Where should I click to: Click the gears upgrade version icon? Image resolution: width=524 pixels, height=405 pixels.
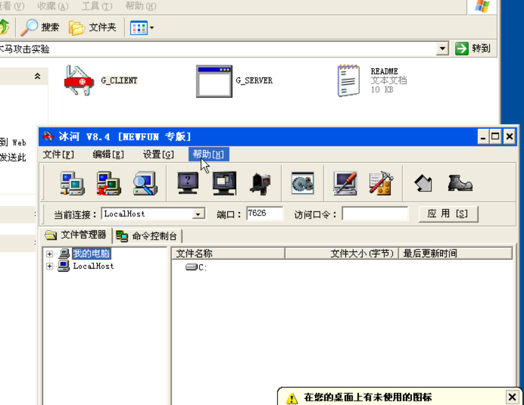302,183
